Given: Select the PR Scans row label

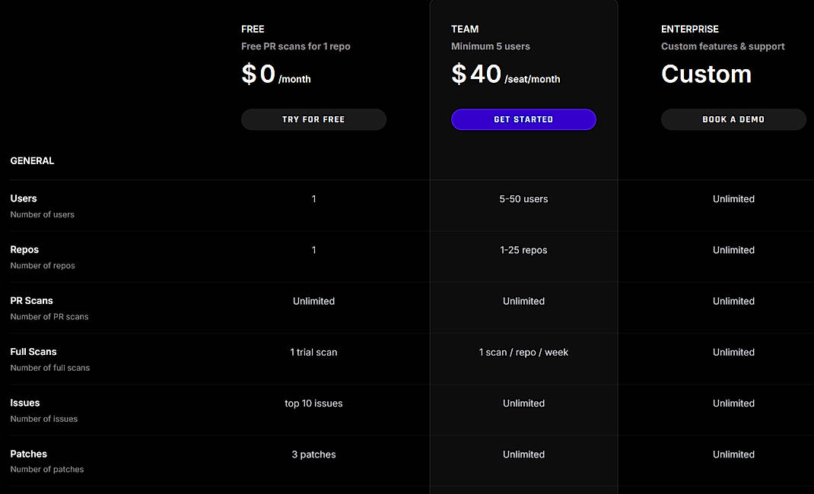Looking at the screenshot, I should coord(31,300).
